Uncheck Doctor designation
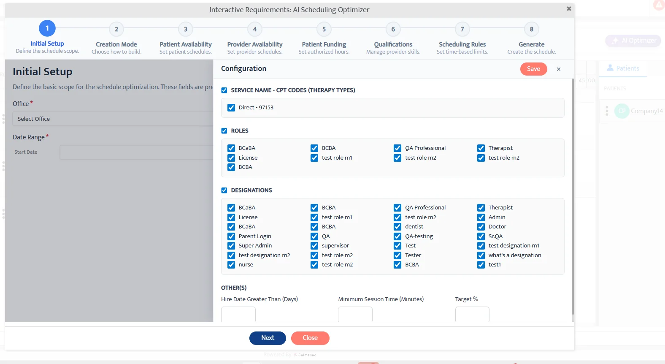665x364 pixels. coord(481,227)
